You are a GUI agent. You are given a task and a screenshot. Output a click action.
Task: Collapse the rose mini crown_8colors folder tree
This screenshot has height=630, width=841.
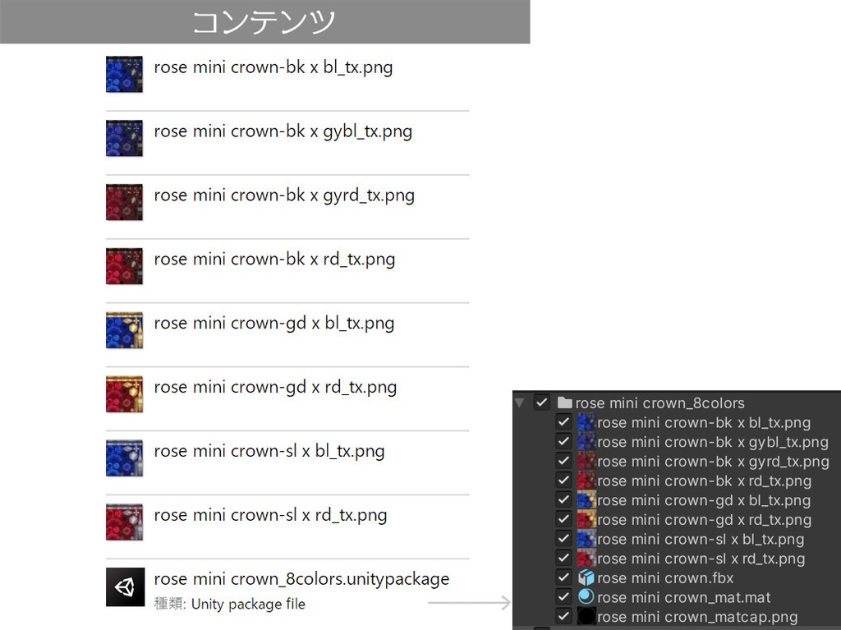(519, 402)
